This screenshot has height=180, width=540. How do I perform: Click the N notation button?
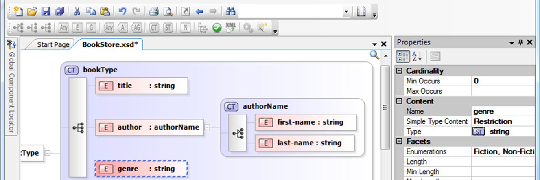point(185,28)
